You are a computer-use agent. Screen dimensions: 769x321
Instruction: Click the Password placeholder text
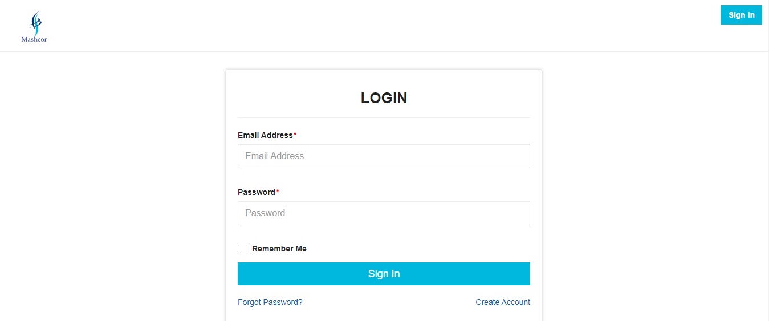(265, 213)
